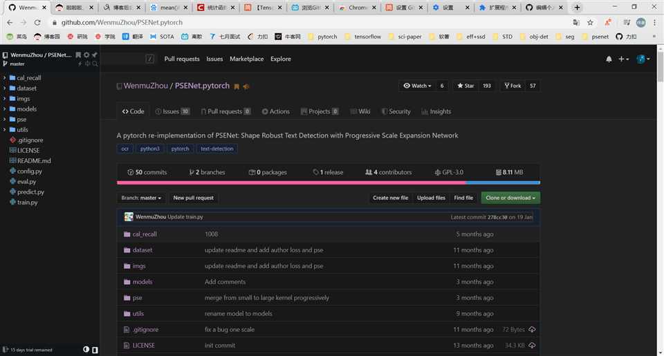Open Branch: master dropdown
The width and height of the screenshot is (664, 356).
click(141, 198)
